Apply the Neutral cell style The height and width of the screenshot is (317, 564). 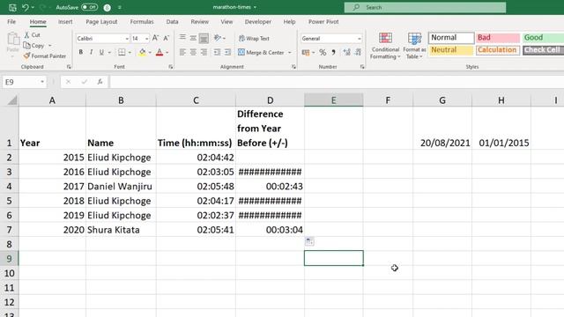coord(451,50)
